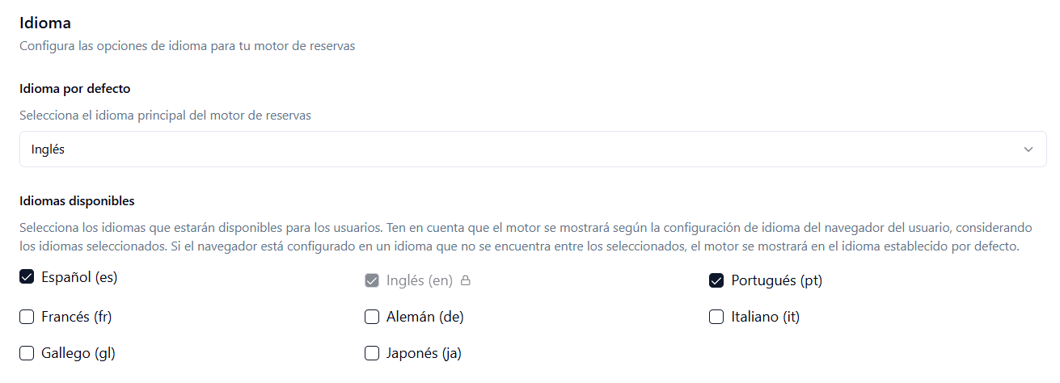
Task: Open the Idioma por defecto dropdown showing Inglés
Action: [533, 149]
